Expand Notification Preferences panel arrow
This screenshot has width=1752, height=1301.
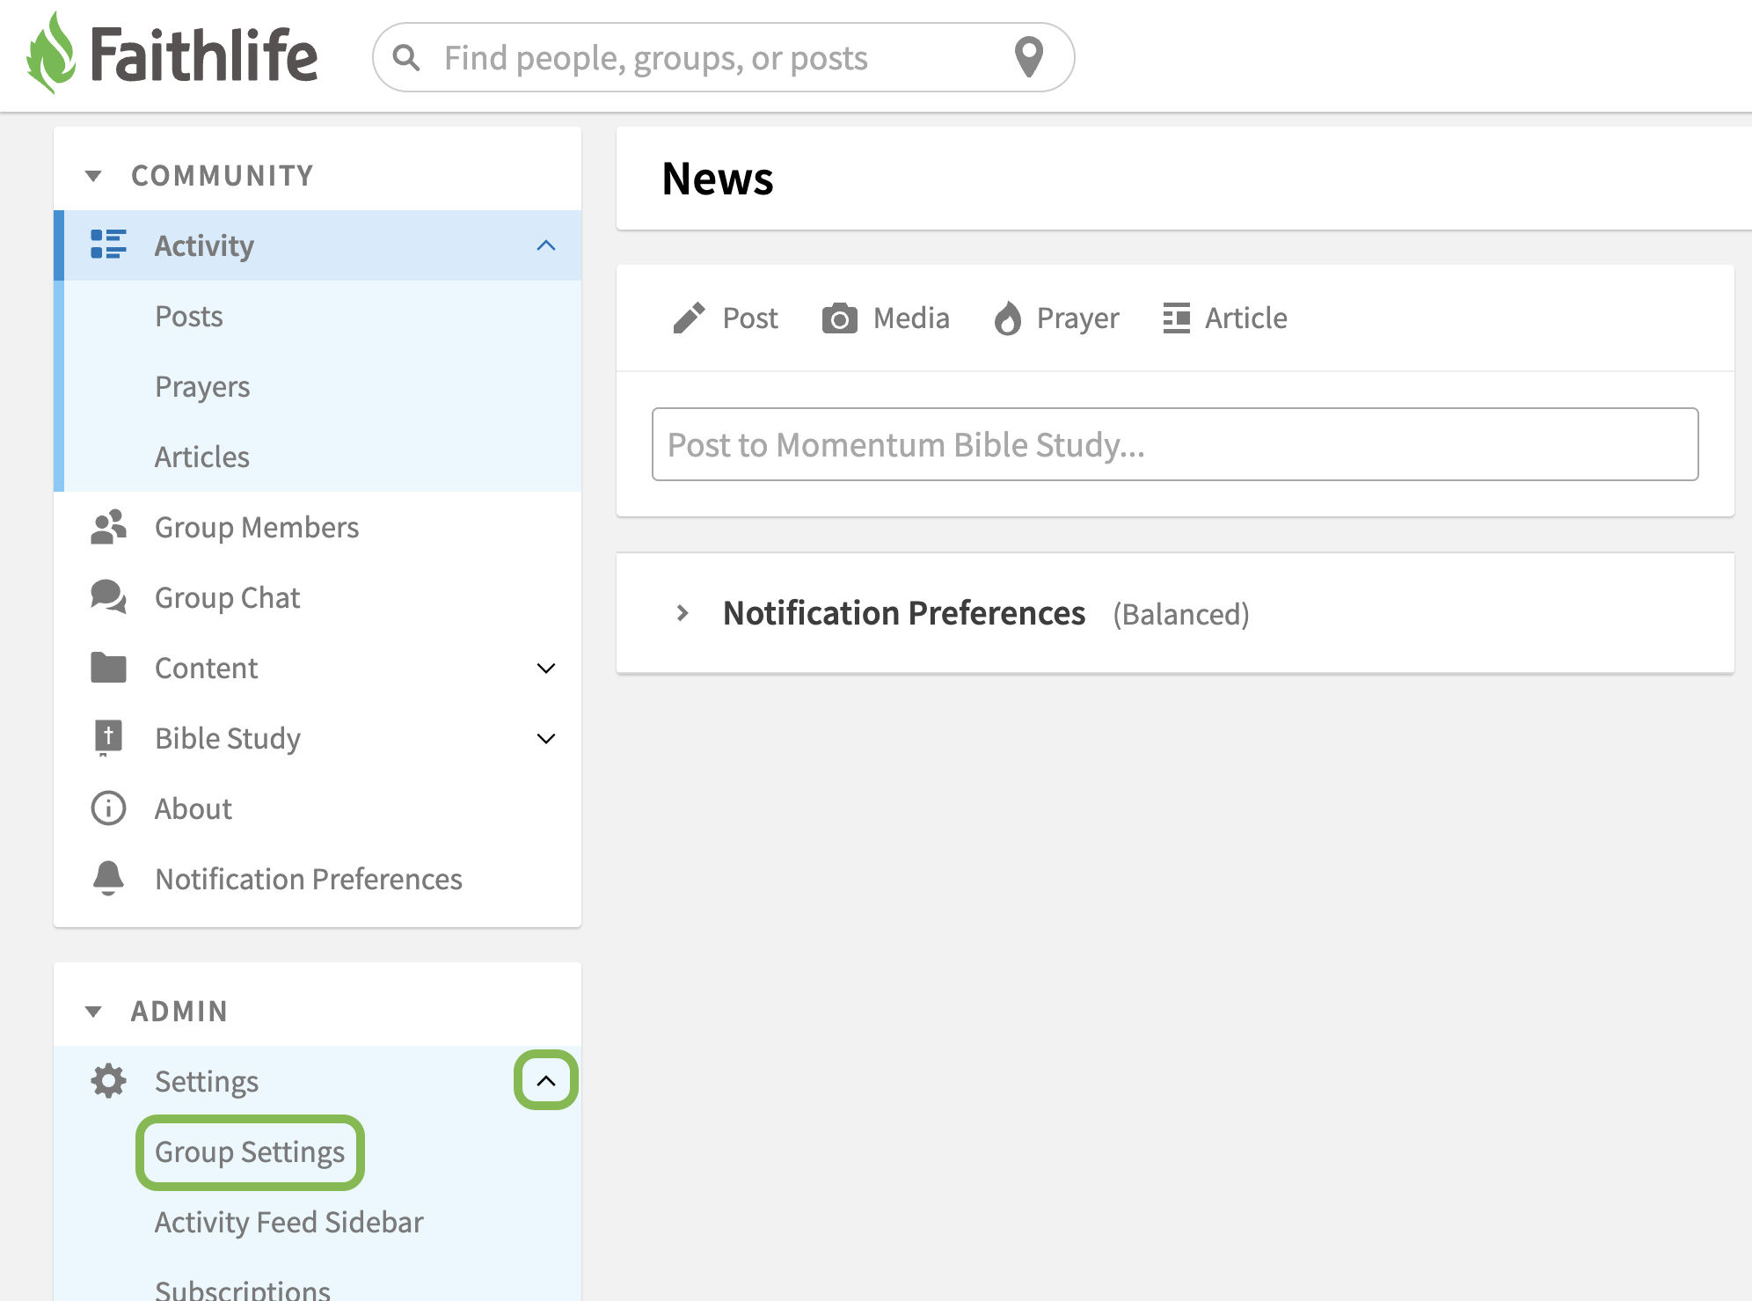click(683, 613)
